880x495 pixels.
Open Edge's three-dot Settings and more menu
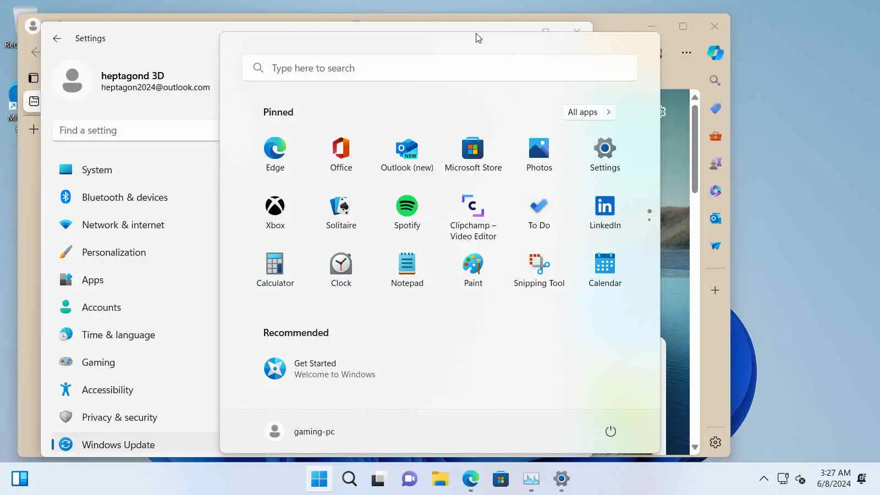[x=686, y=53]
